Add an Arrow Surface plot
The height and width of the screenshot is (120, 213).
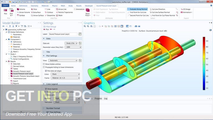tap(37, 16)
